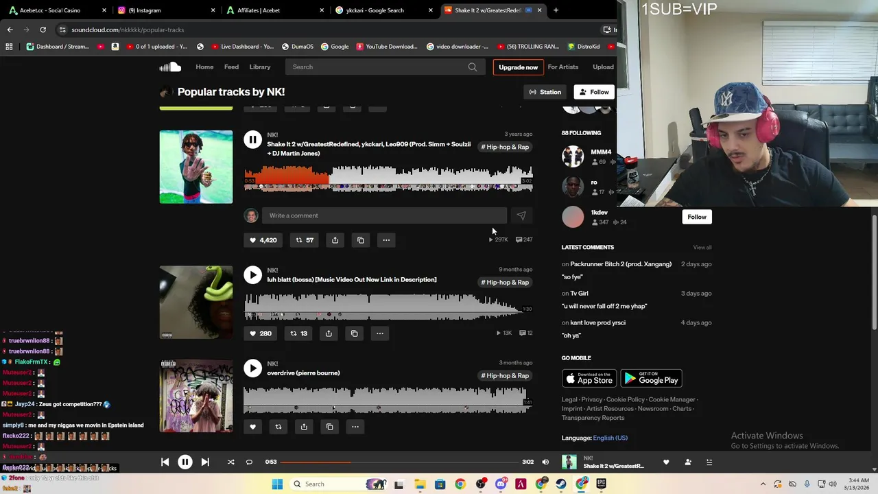Open the Windows Start menu
The height and width of the screenshot is (494, 878).
pos(277,484)
